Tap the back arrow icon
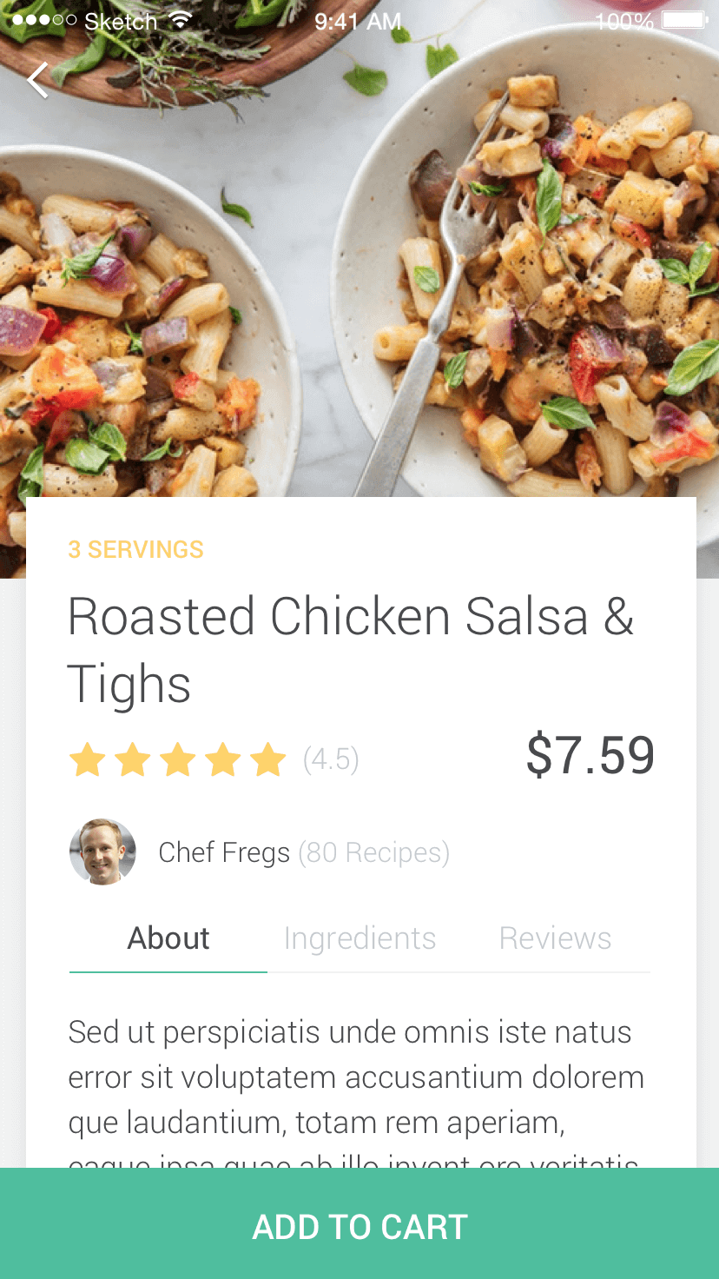 tap(37, 80)
